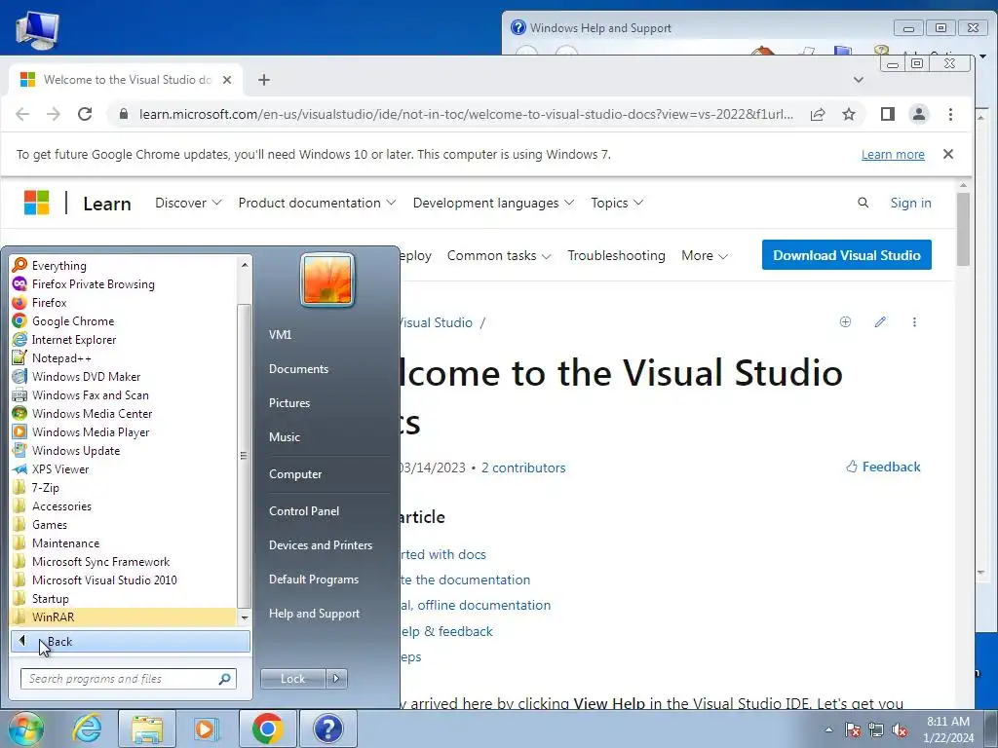Image resolution: width=998 pixels, height=748 pixels.
Task: Open Documents from the Start menu
Action: pyautogui.click(x=298, y=369)
